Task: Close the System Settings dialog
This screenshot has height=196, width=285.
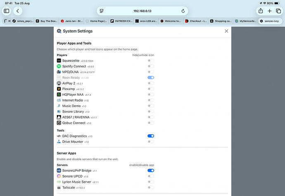Action: click(x=226, y=31)
